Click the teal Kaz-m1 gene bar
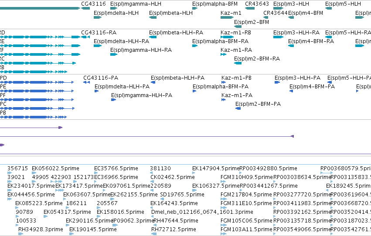This screenshot has height=236, width=371. pyautogui.click(x=227, y=17)
